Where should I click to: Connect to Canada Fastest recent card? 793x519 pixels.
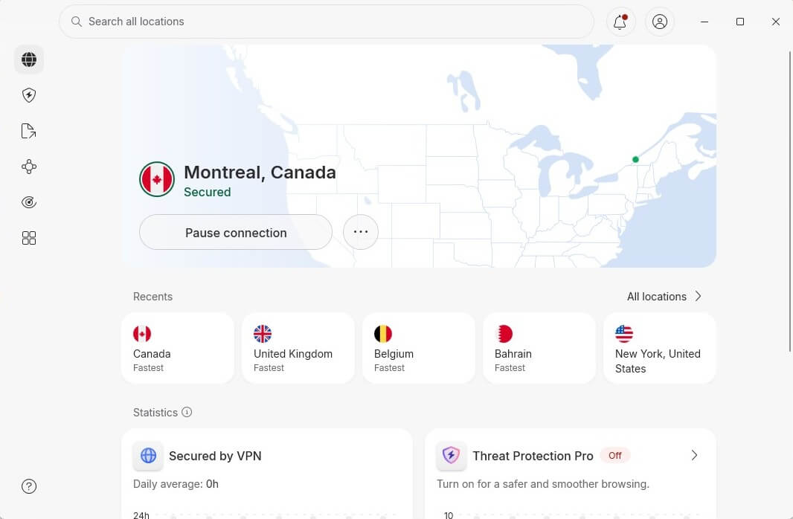[178, 348]
